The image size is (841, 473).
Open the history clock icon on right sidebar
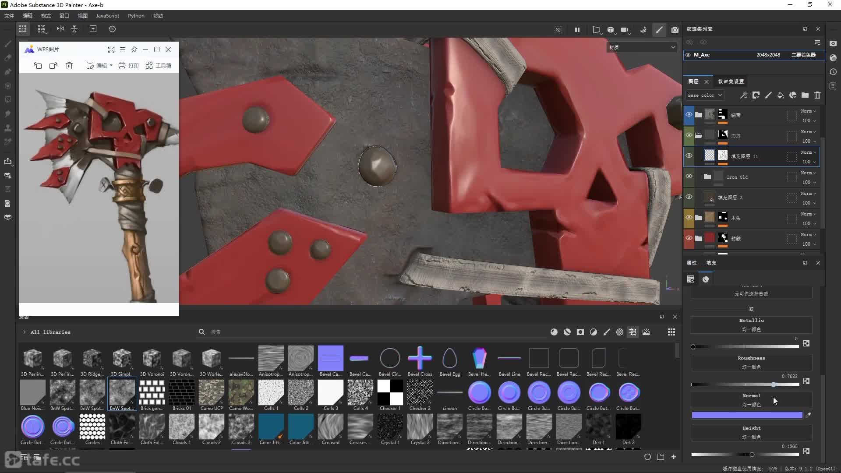(x=833, y=72)
